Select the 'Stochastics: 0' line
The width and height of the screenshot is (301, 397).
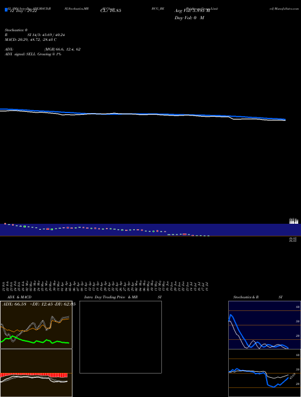click(16, 30)
